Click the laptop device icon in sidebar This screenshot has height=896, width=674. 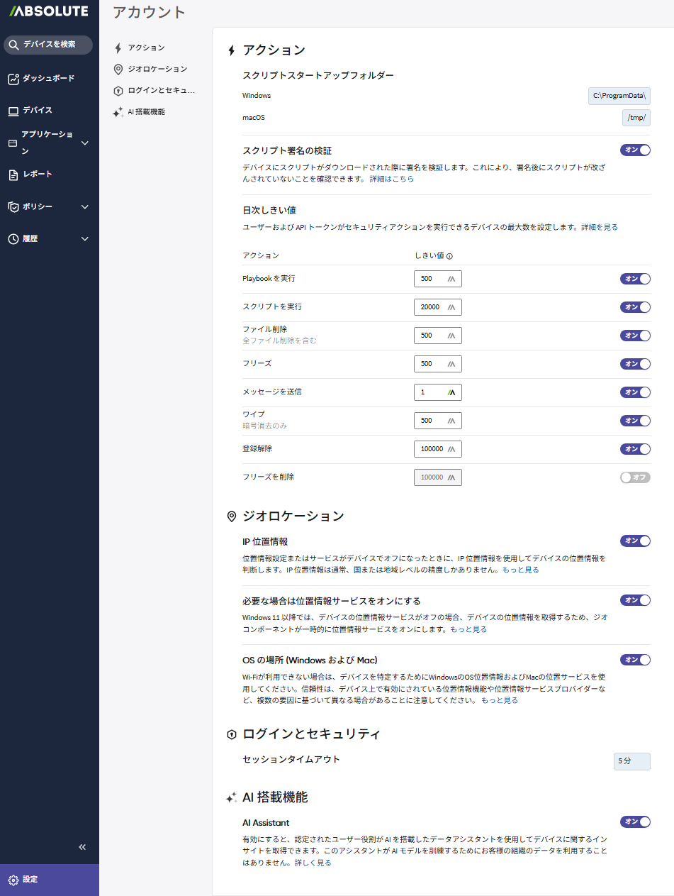coord(13,111)
